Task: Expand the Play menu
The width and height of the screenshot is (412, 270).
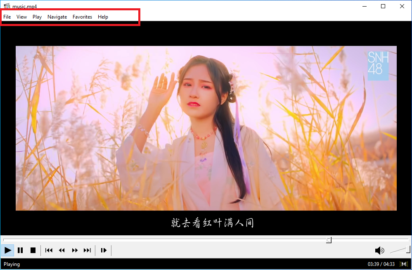Action: 37,17
